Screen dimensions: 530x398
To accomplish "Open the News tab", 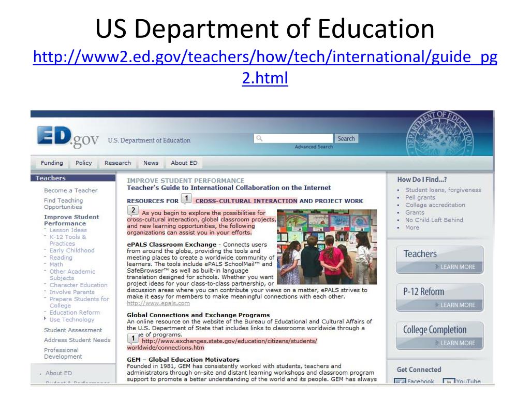I will [x=151, y=163].
